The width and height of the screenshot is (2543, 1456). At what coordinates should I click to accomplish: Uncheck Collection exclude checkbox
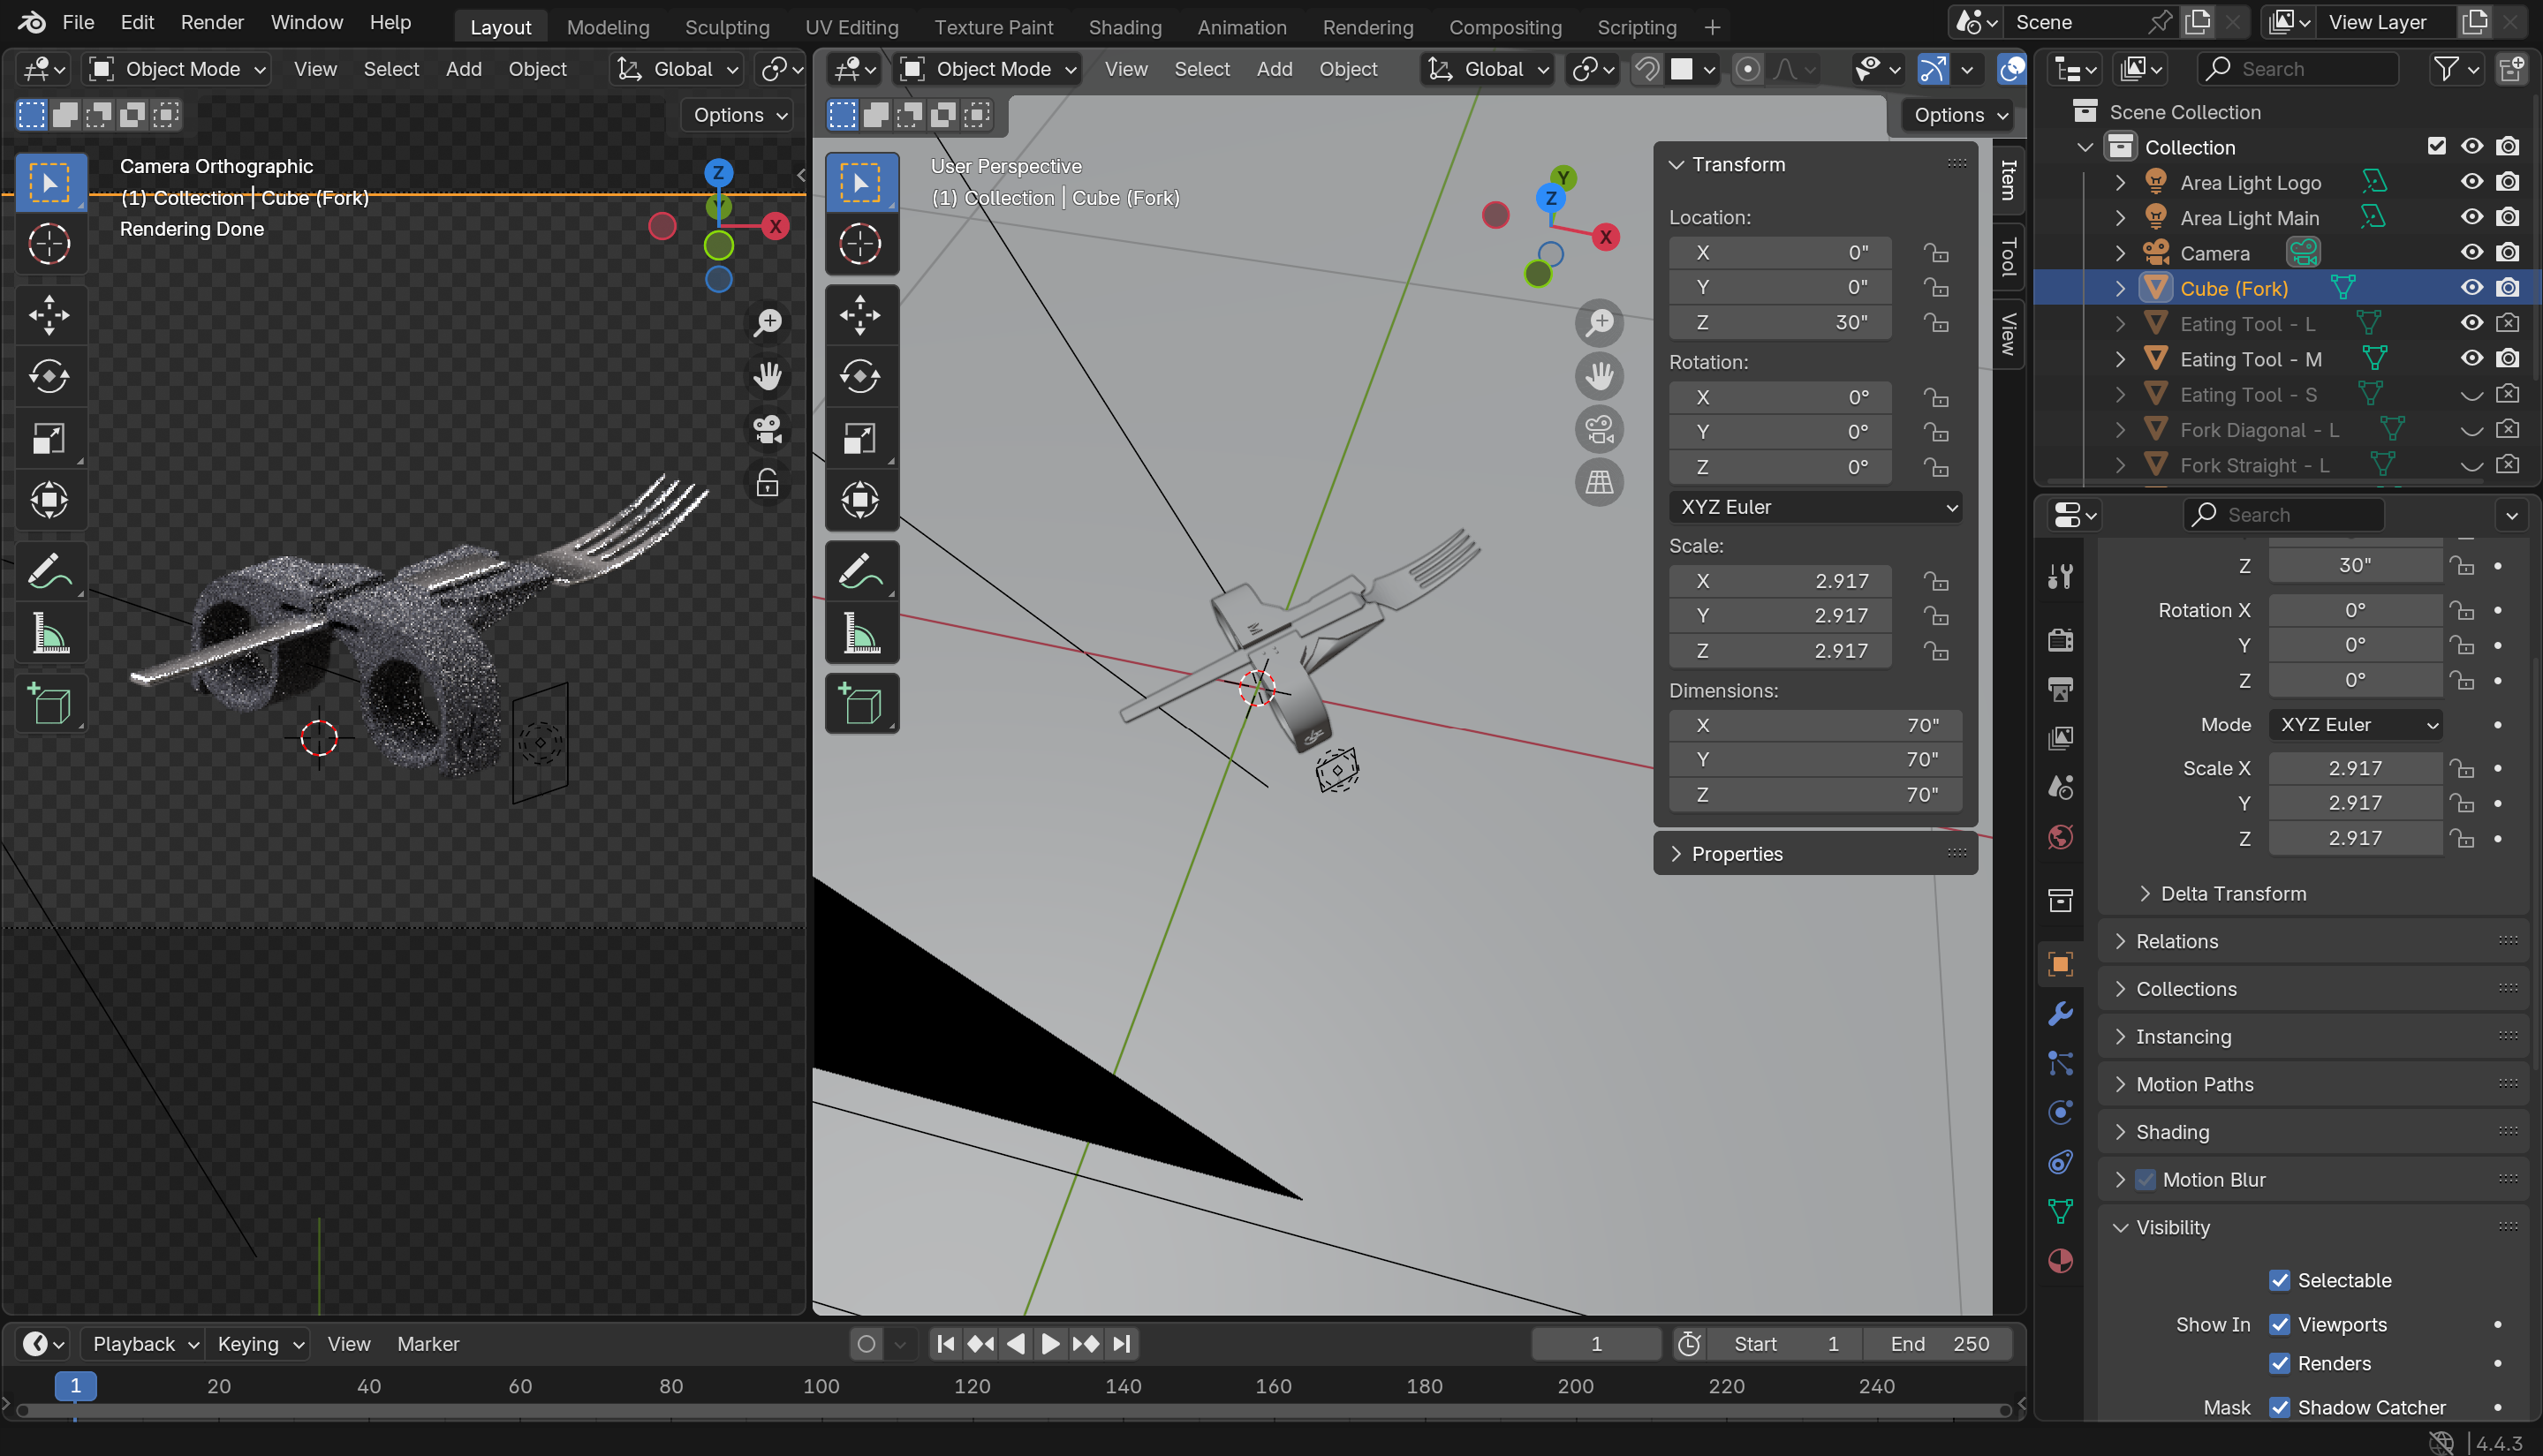[2436, 146]
